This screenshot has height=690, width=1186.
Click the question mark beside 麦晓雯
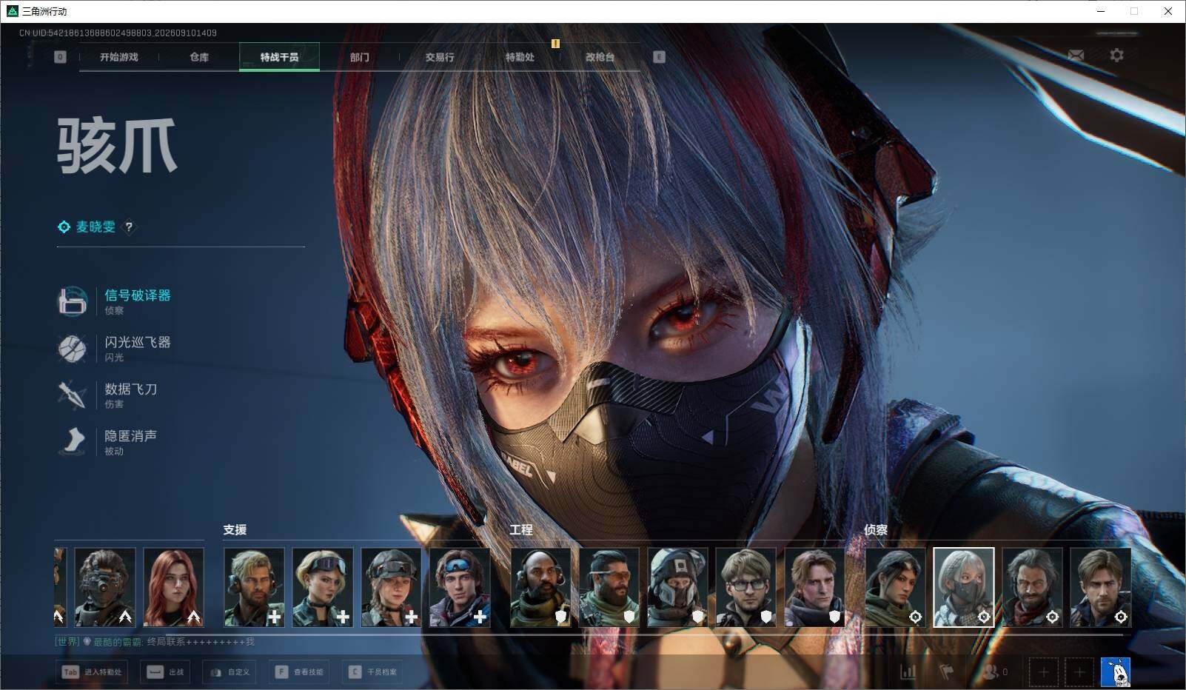(x=129, y=227)
